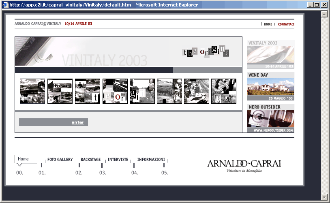Image resolution: width=330 pixels, height=203 pixels.
Task: Click the first collage thumbnail with landscape
Action: coord(32,91)
